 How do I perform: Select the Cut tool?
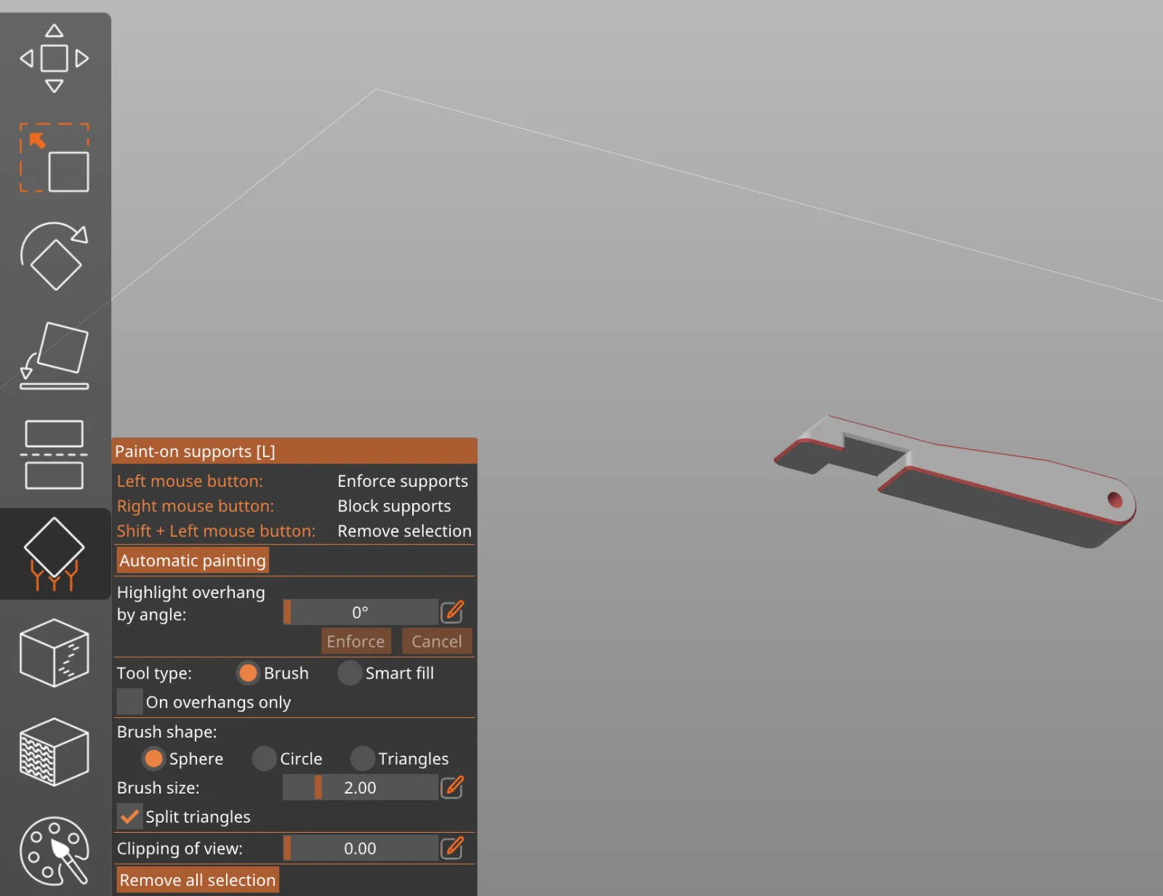pyautogui.click(x=55, y=455)
